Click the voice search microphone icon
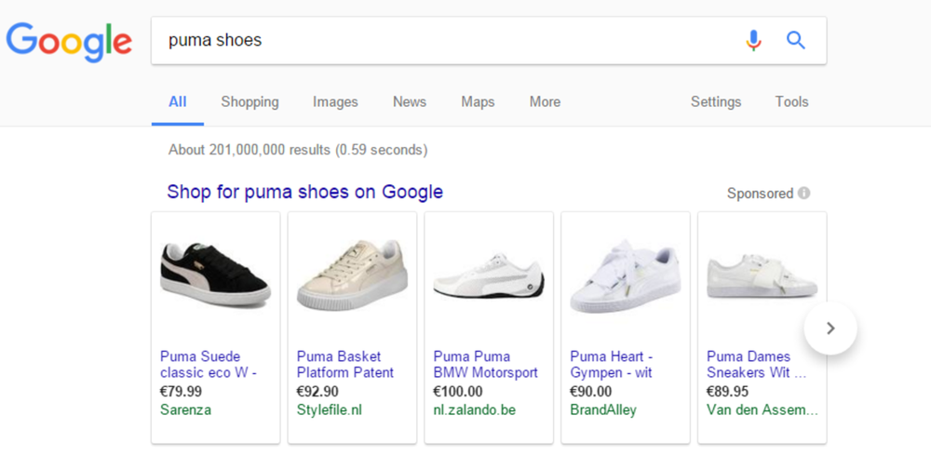The width and height of the screenshot is (931, 469). click(x=753, y=40)
